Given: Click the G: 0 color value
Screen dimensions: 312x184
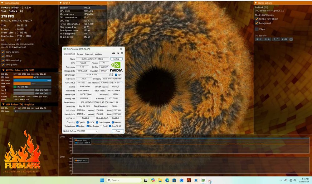Looking at the screenshot, I should (267, 39).
